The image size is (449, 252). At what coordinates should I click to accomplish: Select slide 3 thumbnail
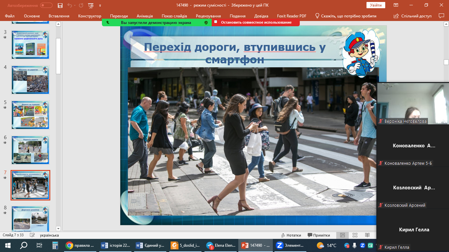coord(30,45)
